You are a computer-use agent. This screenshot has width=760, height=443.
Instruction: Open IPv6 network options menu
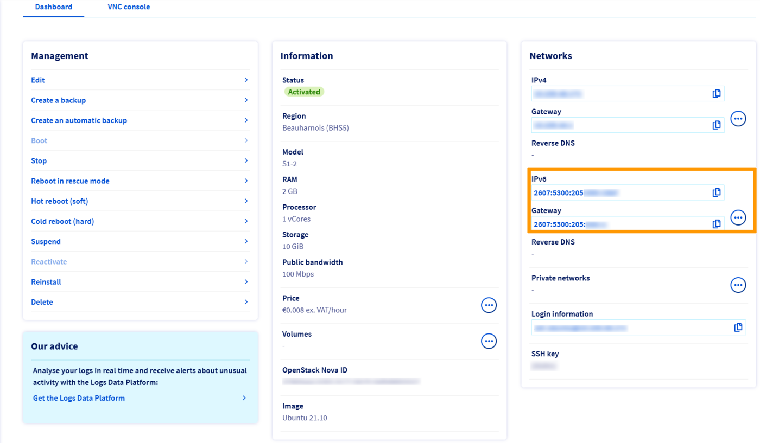click(738, 217)
